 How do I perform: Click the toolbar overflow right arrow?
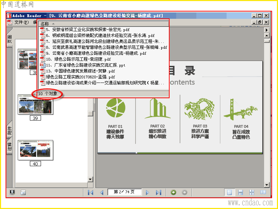(267, 30)
